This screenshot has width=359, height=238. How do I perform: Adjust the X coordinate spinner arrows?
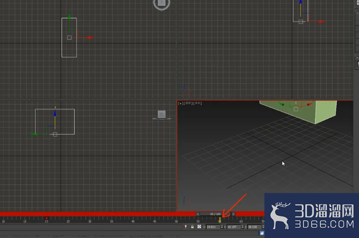click(222, 227)
